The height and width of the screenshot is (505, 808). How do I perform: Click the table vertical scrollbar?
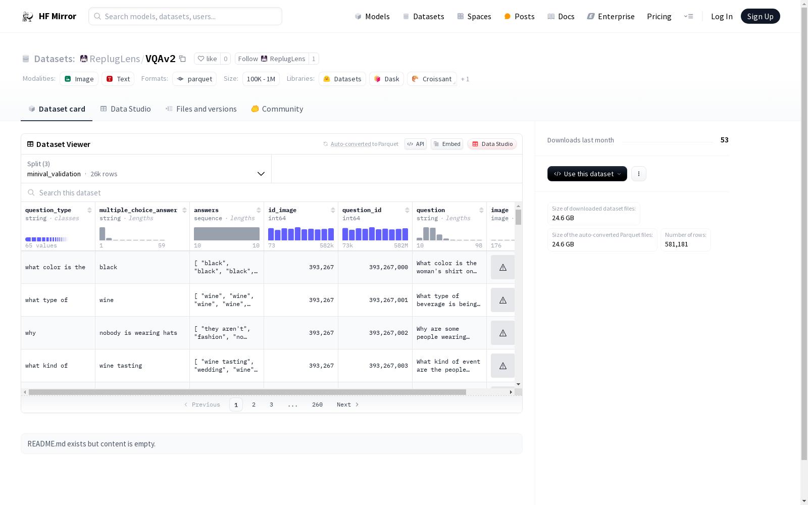(x=518, y=217)
